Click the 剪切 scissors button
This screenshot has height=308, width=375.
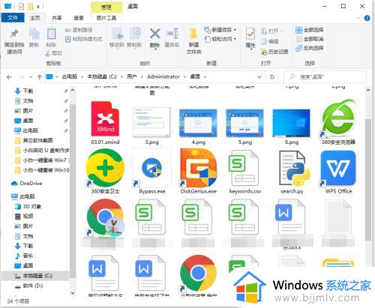coord(53,53)
